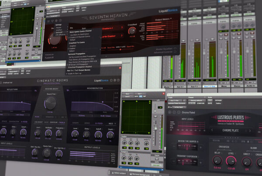Open the factory default preset dropdown in Lustrous Plates
The width and height of the screenshot is (262, 176).
tap(196, 100)
